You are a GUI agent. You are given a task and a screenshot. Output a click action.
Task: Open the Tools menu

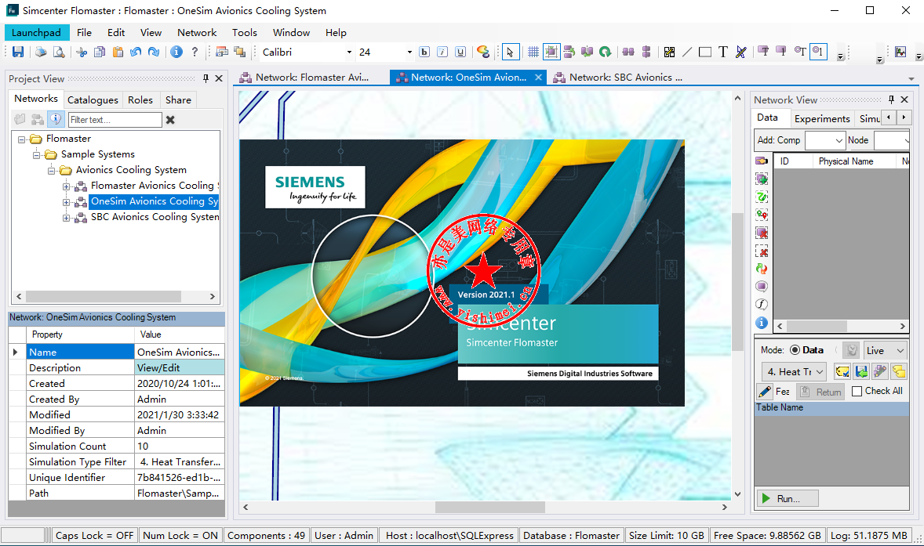coord(245,33)
